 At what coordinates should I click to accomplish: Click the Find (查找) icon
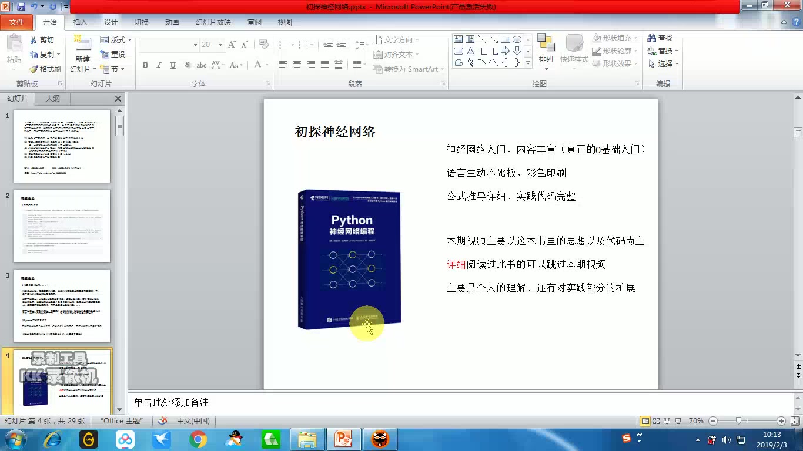point(651,38)
